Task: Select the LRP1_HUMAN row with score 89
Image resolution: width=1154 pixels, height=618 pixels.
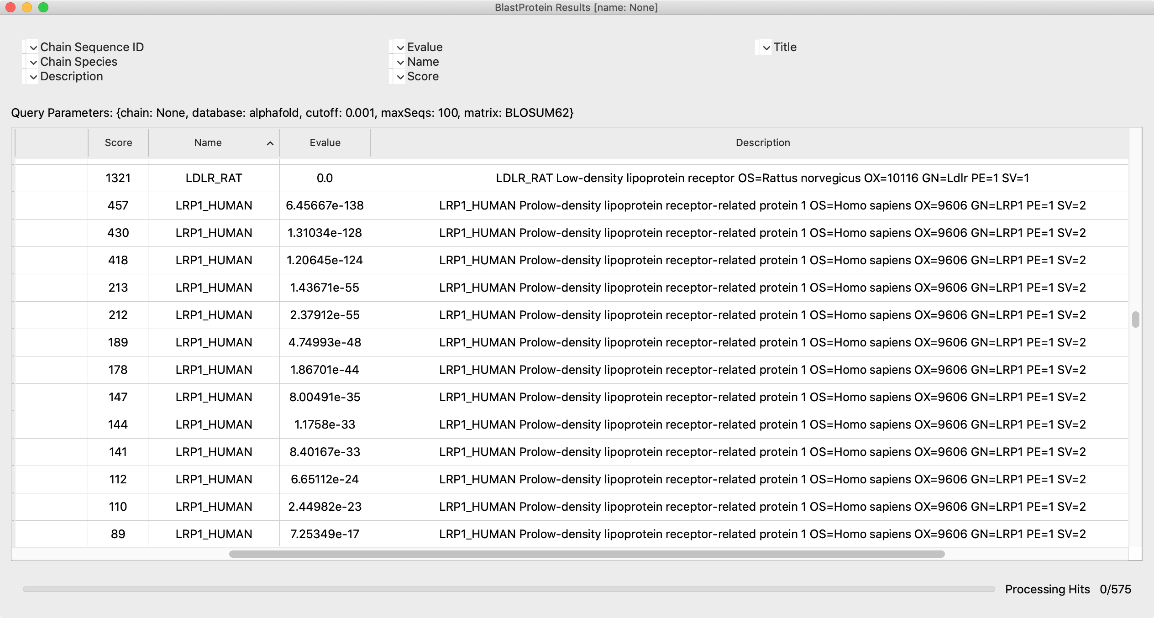Action: tap(214, 534)
